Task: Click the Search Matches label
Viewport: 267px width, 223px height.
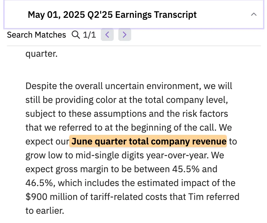Action: 37,35
